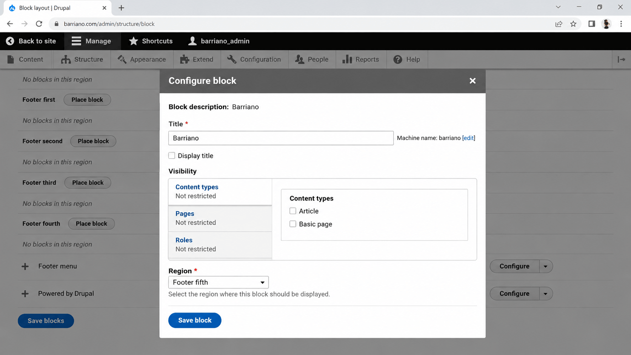Expand Powered by Drupal Configure dropdown arrow

(x=546, y=294)
